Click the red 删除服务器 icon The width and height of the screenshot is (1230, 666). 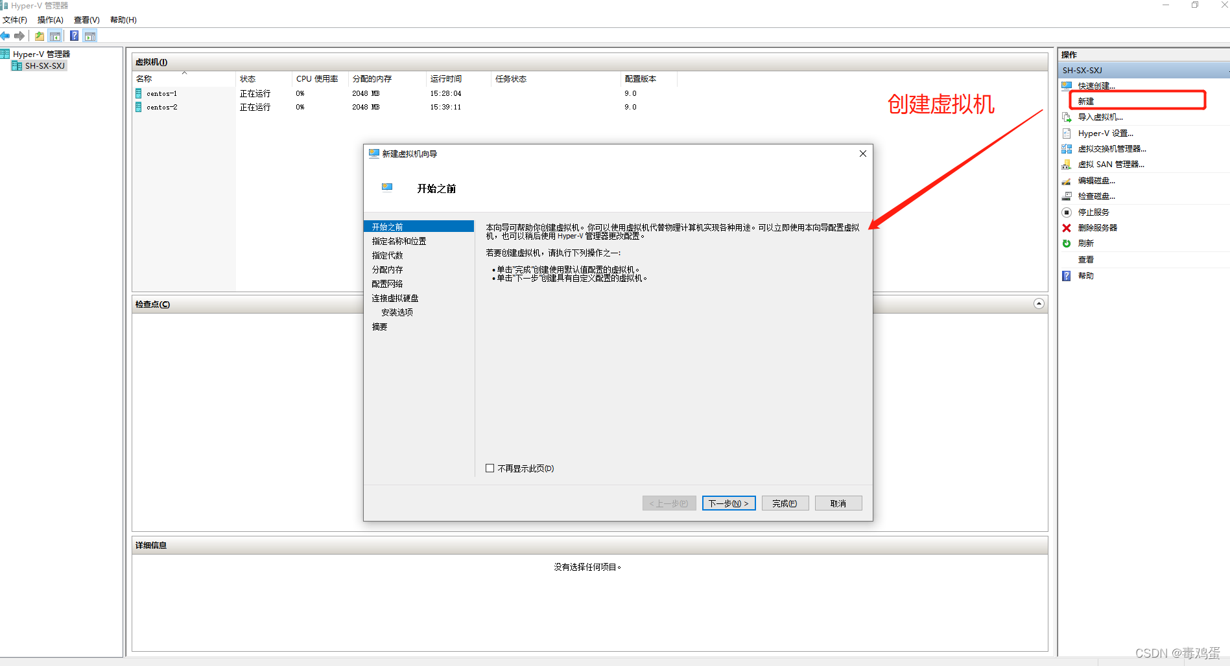pyautogui.click(x=1067, y=228)
